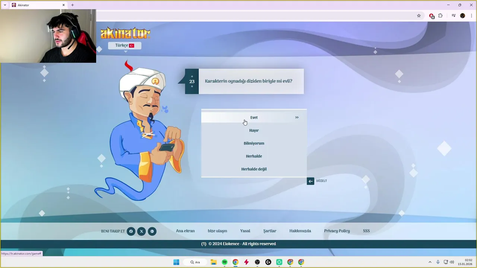Click the microphone tray icon

click(438, 262)
